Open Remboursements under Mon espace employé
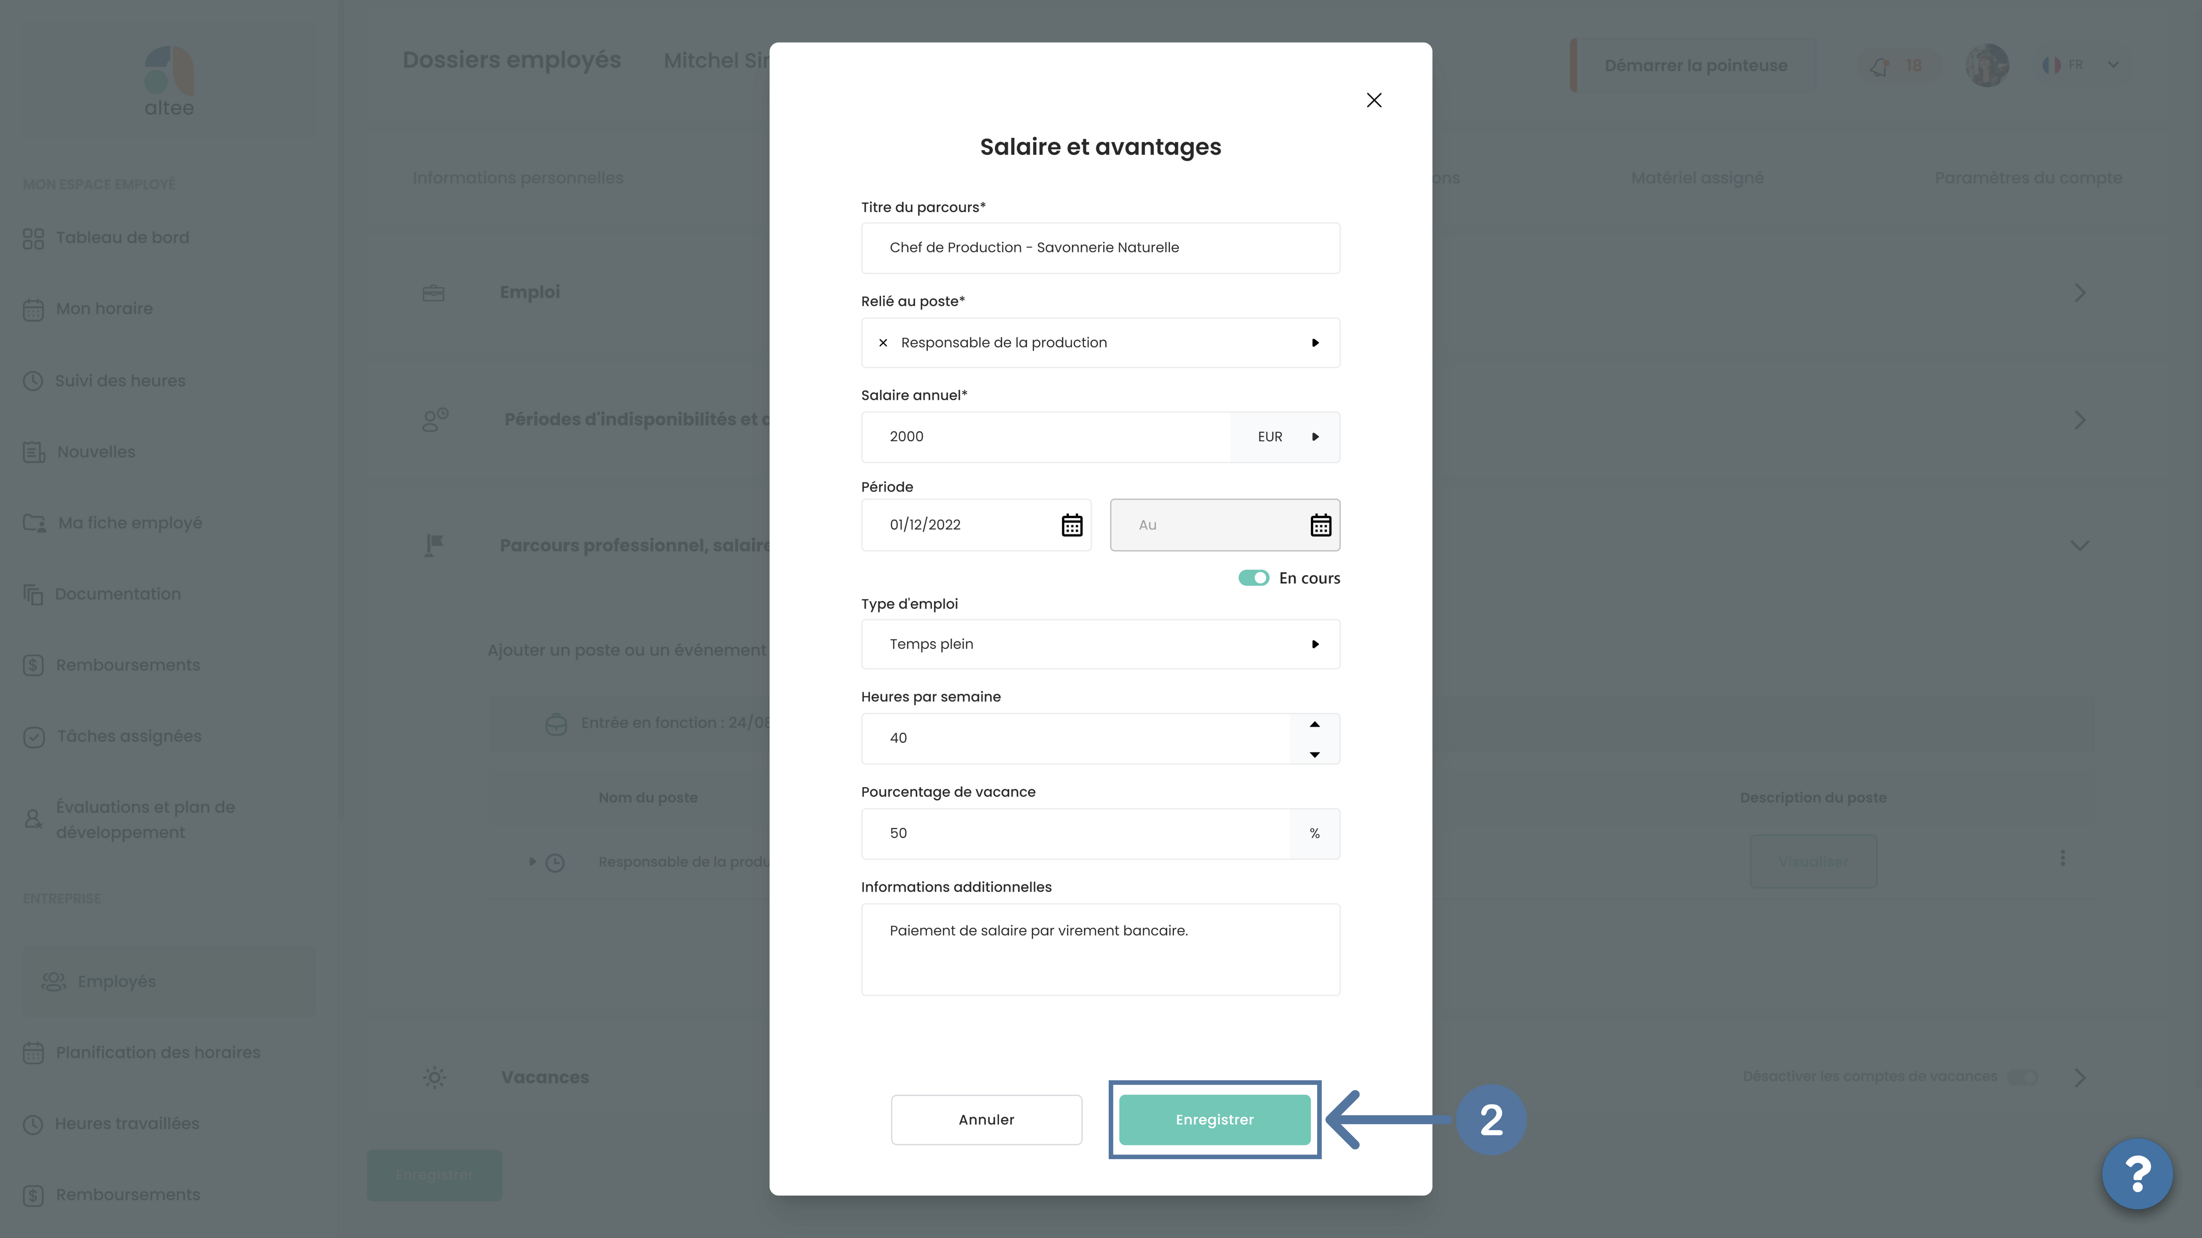Screen dimensions: 2202x1238 (x=128, y=665)
